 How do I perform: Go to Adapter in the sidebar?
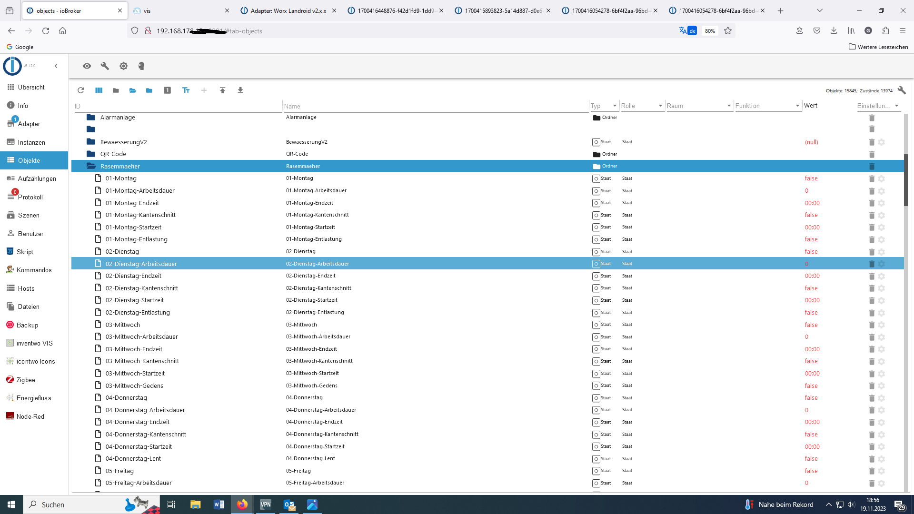[34, 124]
